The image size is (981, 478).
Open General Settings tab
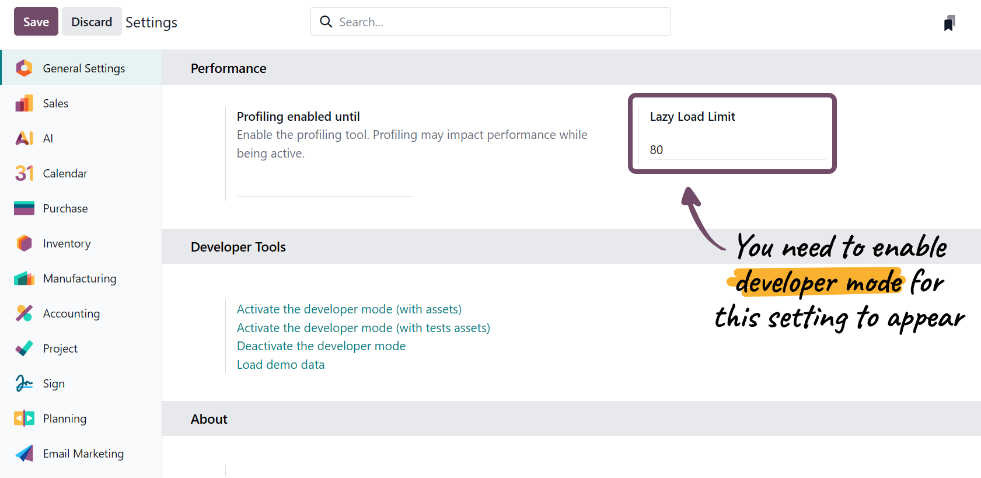[81, 68]
